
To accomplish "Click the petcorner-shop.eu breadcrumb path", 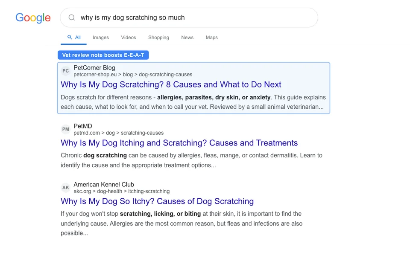I will pos(133,74).
